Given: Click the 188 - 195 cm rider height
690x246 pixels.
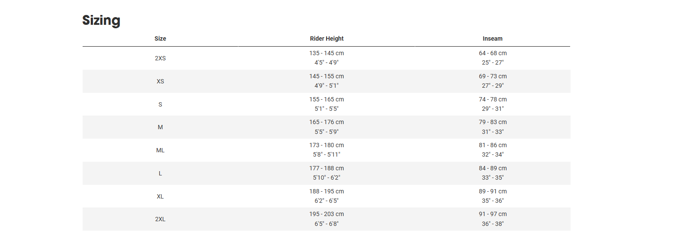Looking at the screenshot, I should pyautogui.click(x=327, y=191).
